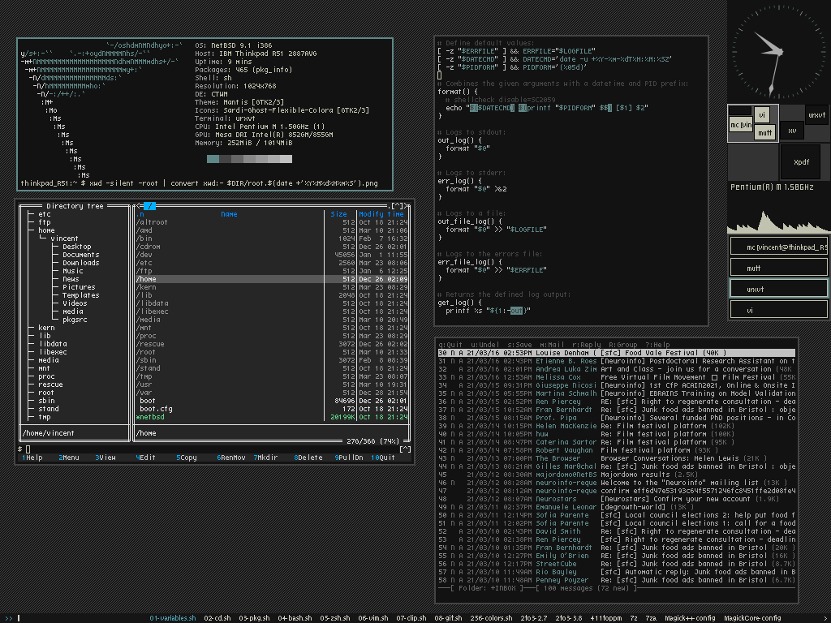Image resolution: width=831 pixels, height=623 pixels.
Task: Select Downloads in the directory tree
Action: 80,263
